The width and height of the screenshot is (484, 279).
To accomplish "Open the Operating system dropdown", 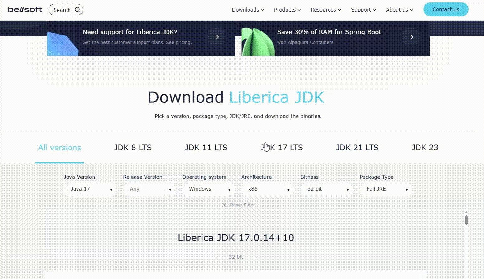I will (x=209, y=189).
